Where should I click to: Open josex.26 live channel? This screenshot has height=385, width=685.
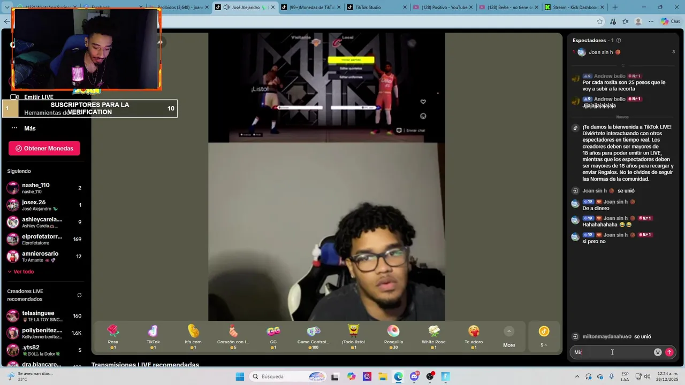[x=44, y=205]
